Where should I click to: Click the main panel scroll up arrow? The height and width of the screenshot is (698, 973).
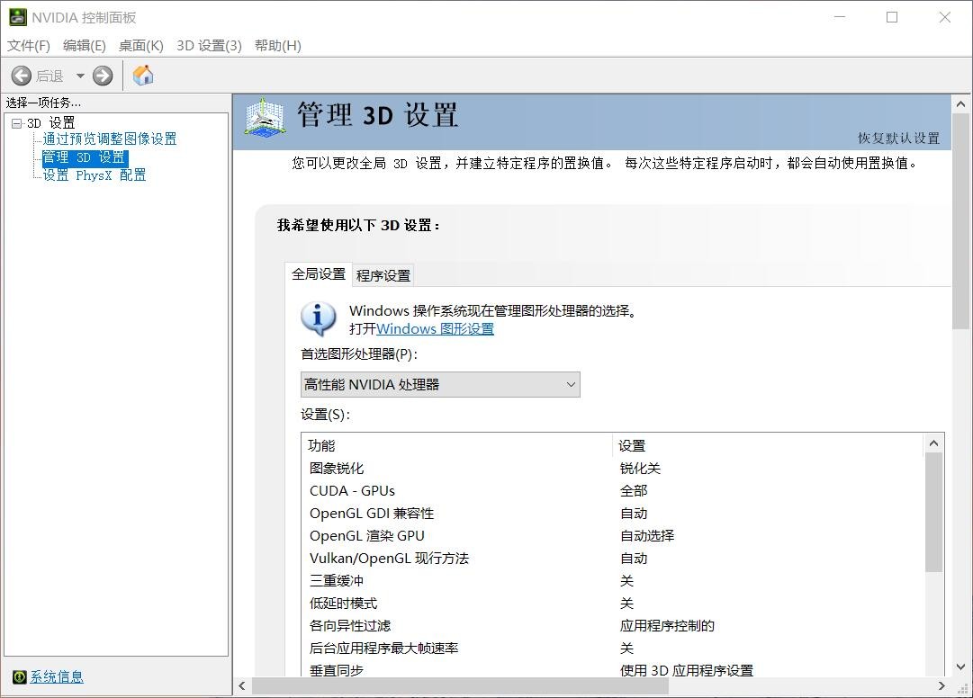tap(960, 104)
